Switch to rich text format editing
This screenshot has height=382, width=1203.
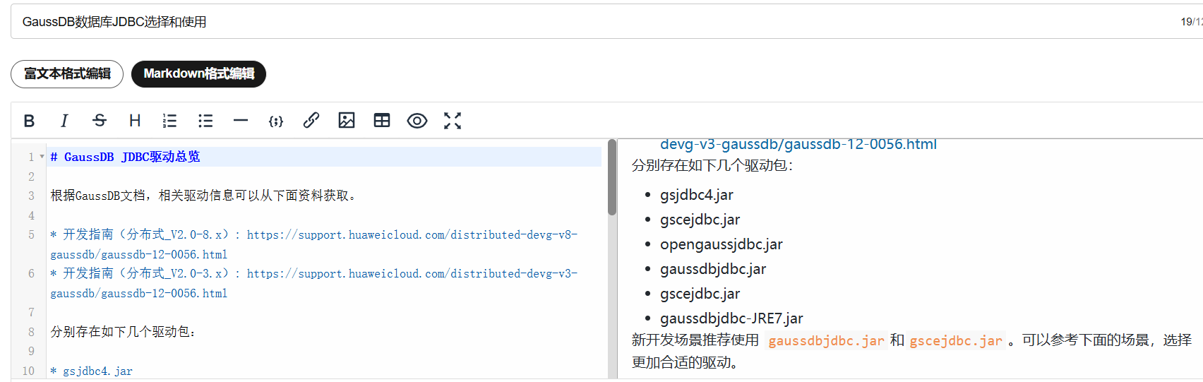pos(67,74)
